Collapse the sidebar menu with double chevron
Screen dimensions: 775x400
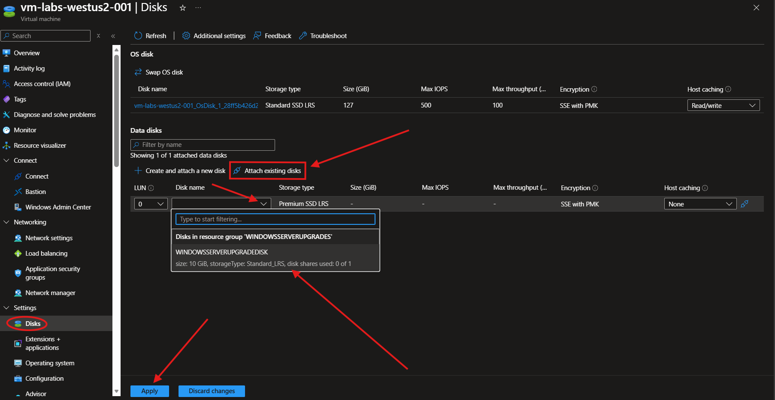(113, 36)
